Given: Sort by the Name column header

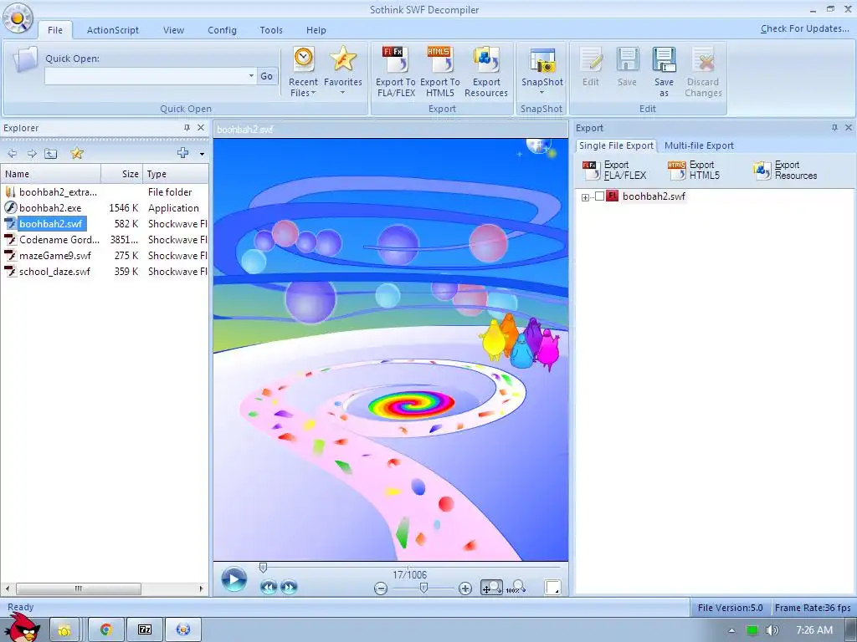Looking at the screenshot, I should [x=51, y=174].
